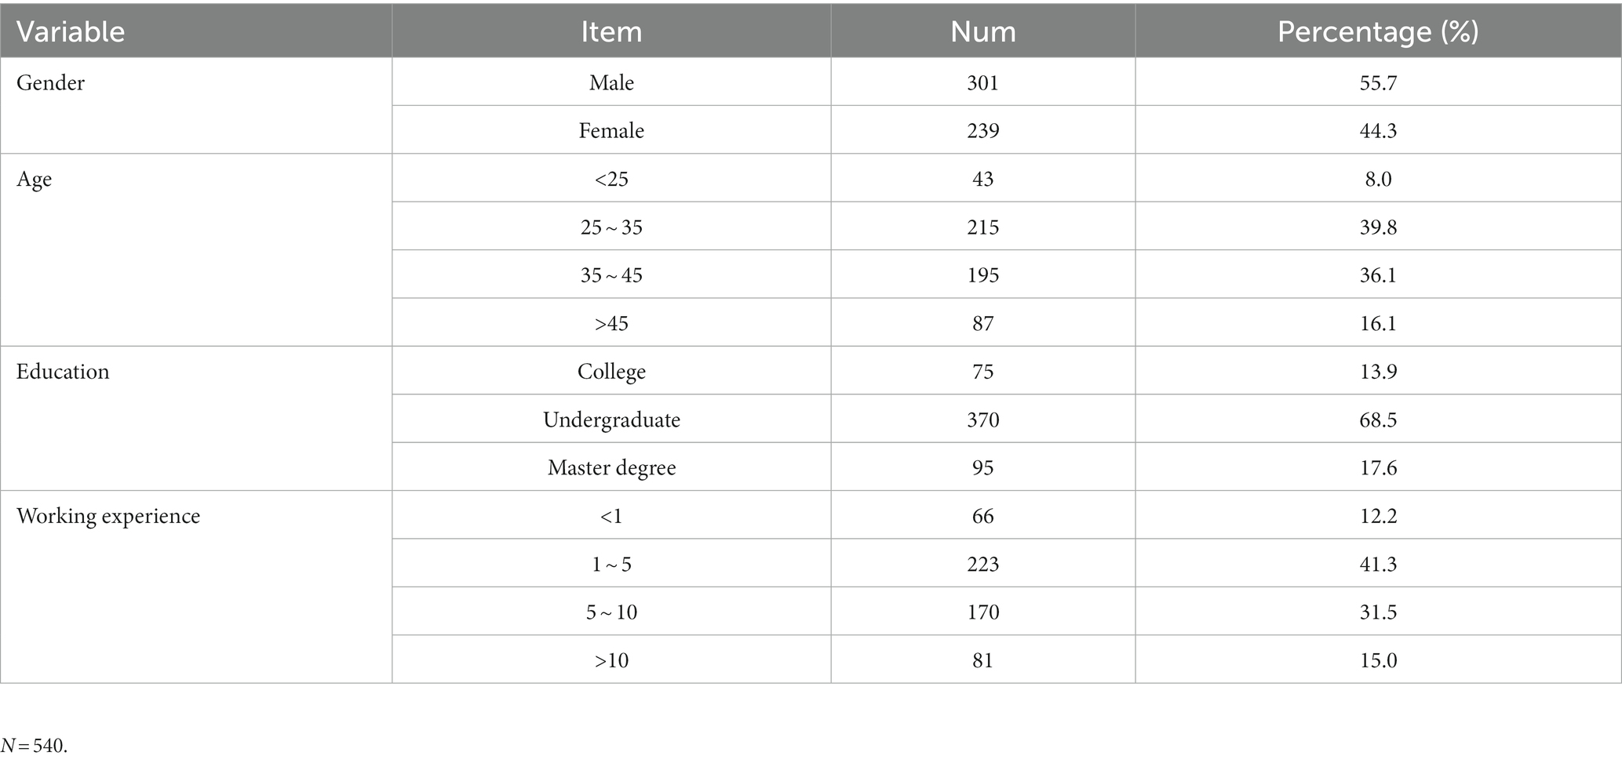Click the Age variable cell
Screen dimensions: 1622x763
pos(196,250)
